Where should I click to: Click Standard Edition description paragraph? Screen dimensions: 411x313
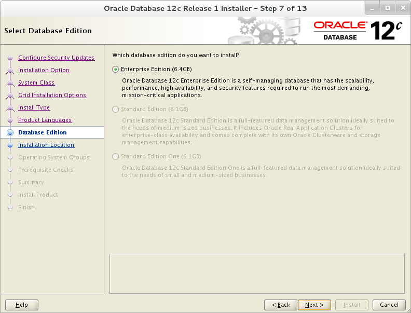click(258, 131)
